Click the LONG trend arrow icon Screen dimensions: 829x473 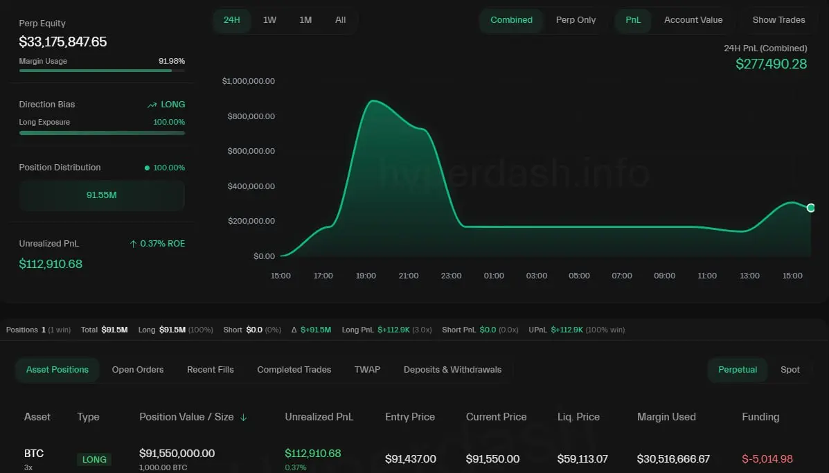152,105
